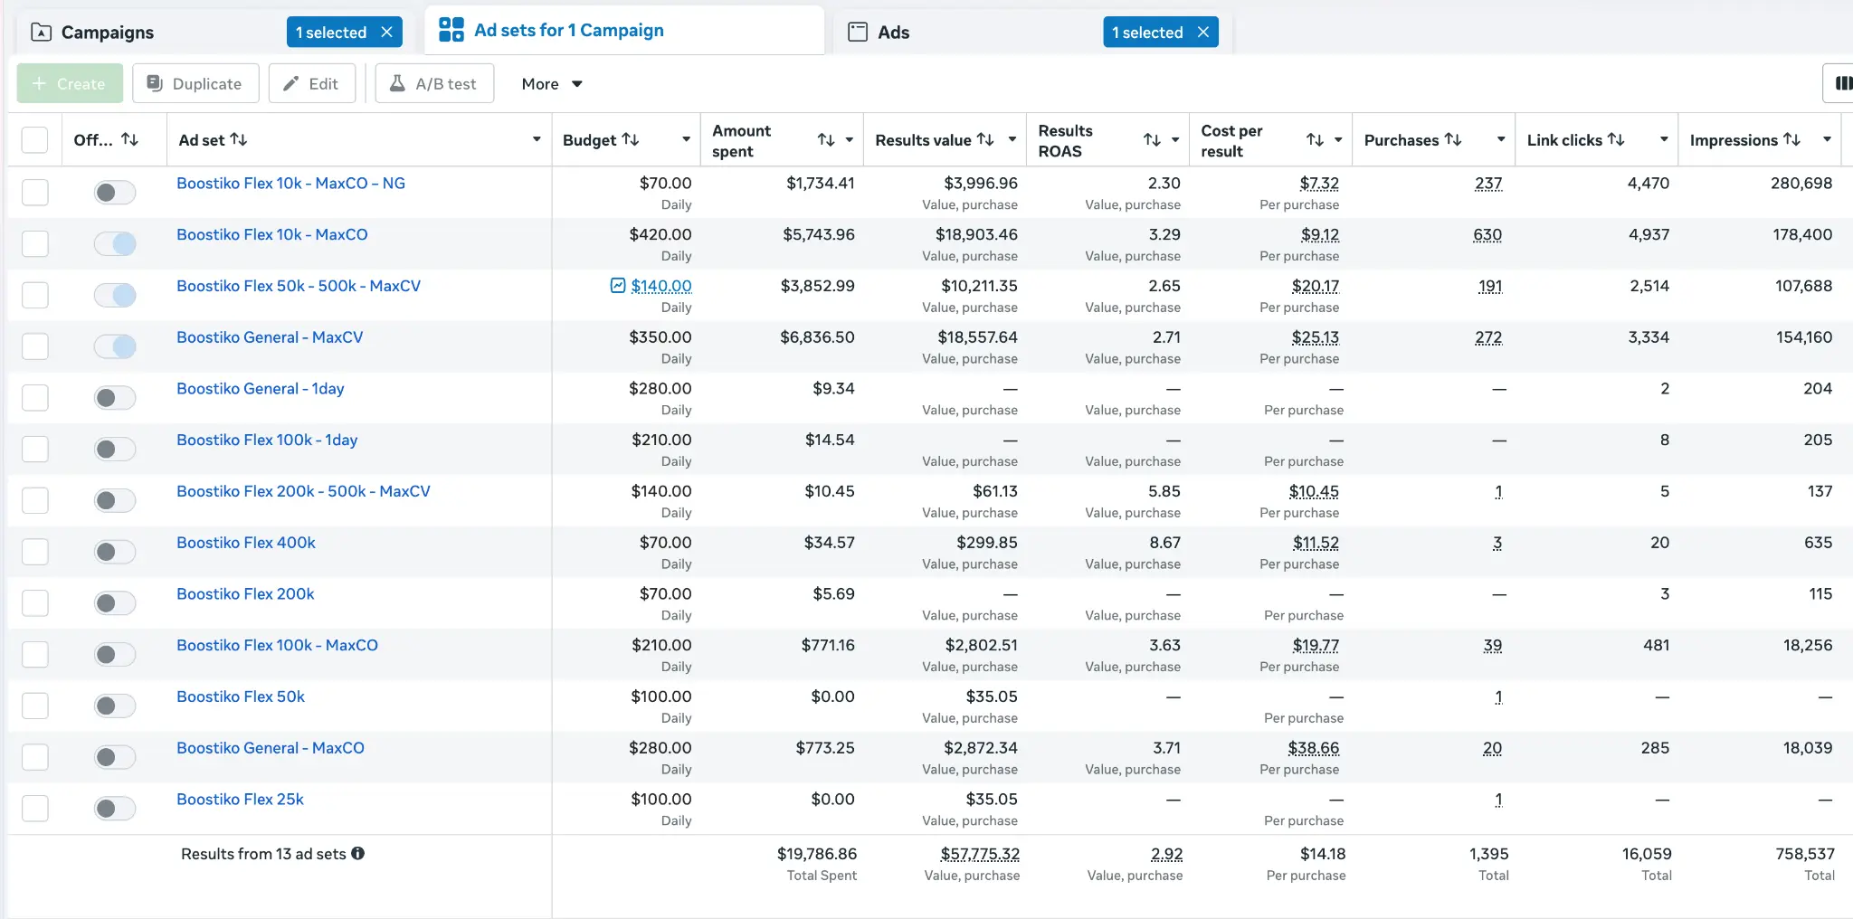Switch to the Ads tab
The image size is (1853, 919).
[x=893, y=33]
